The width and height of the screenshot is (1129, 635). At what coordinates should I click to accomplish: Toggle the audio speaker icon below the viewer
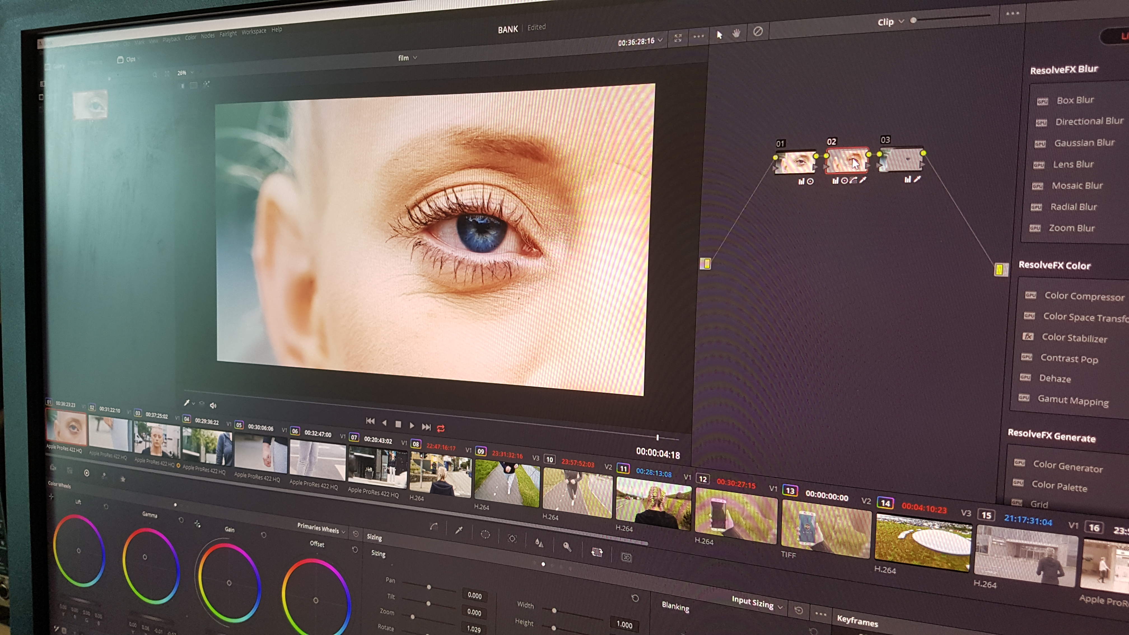tap(213, 405)
